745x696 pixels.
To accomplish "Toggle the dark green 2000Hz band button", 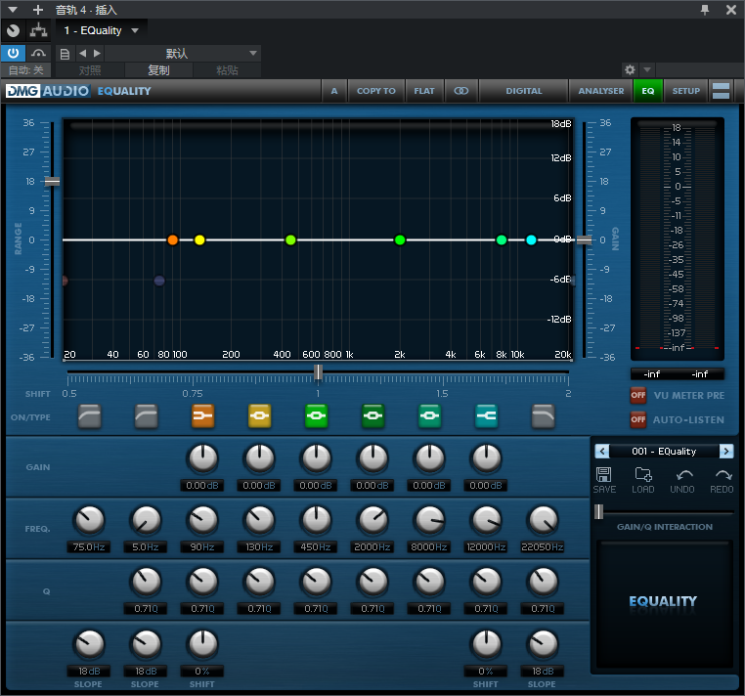I will (x=372, y=416).
